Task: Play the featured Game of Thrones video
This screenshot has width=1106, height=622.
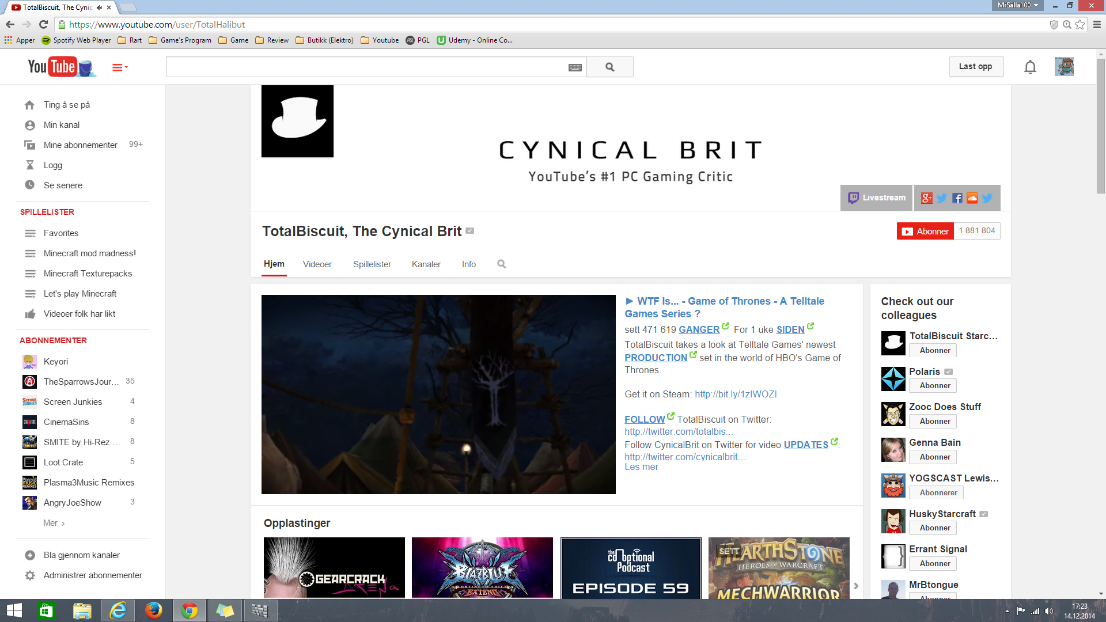Action: (x=438, y=395)
